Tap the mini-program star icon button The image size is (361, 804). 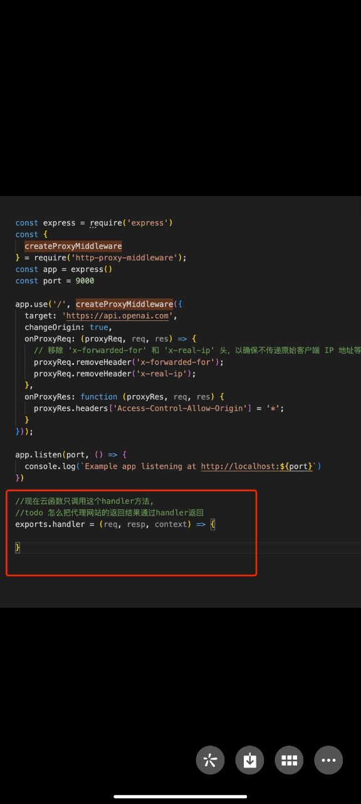point(210,760)
